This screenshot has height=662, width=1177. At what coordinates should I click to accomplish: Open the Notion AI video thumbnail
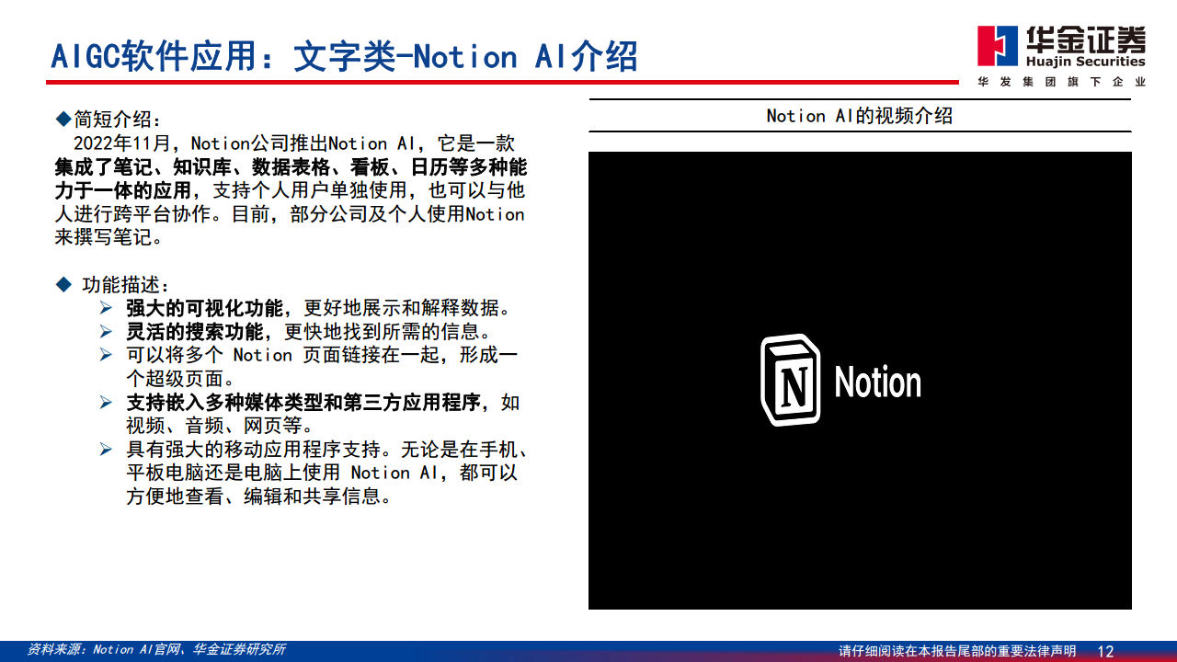click(x=860, y=381)
